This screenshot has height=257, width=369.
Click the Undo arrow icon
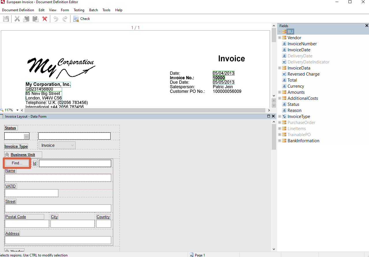56,19
